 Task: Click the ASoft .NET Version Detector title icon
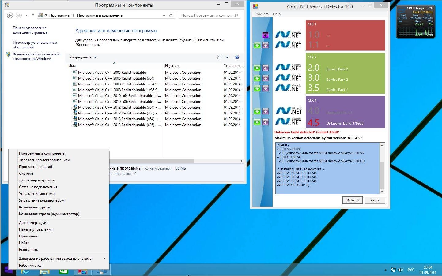pos(256,6)
